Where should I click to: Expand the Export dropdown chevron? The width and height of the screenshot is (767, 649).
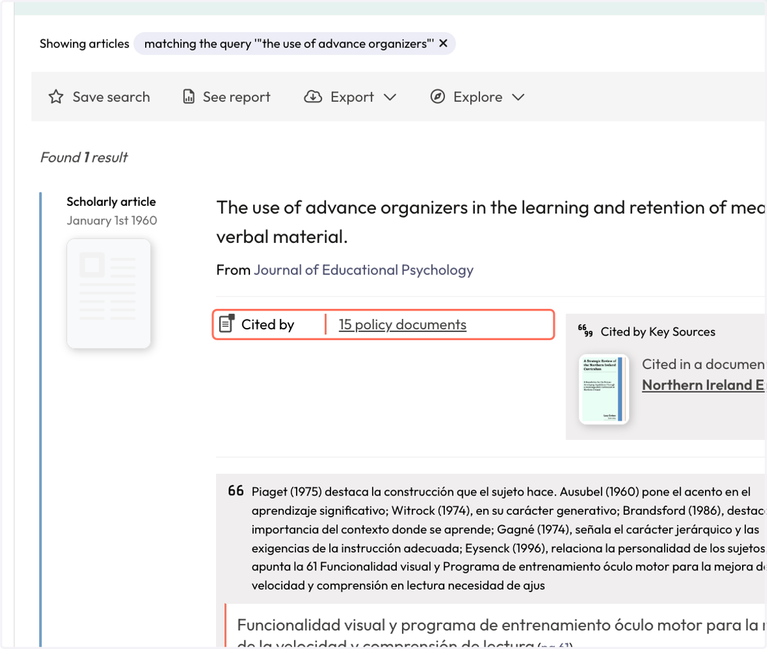pyautogui.click(x=390, y=97)
